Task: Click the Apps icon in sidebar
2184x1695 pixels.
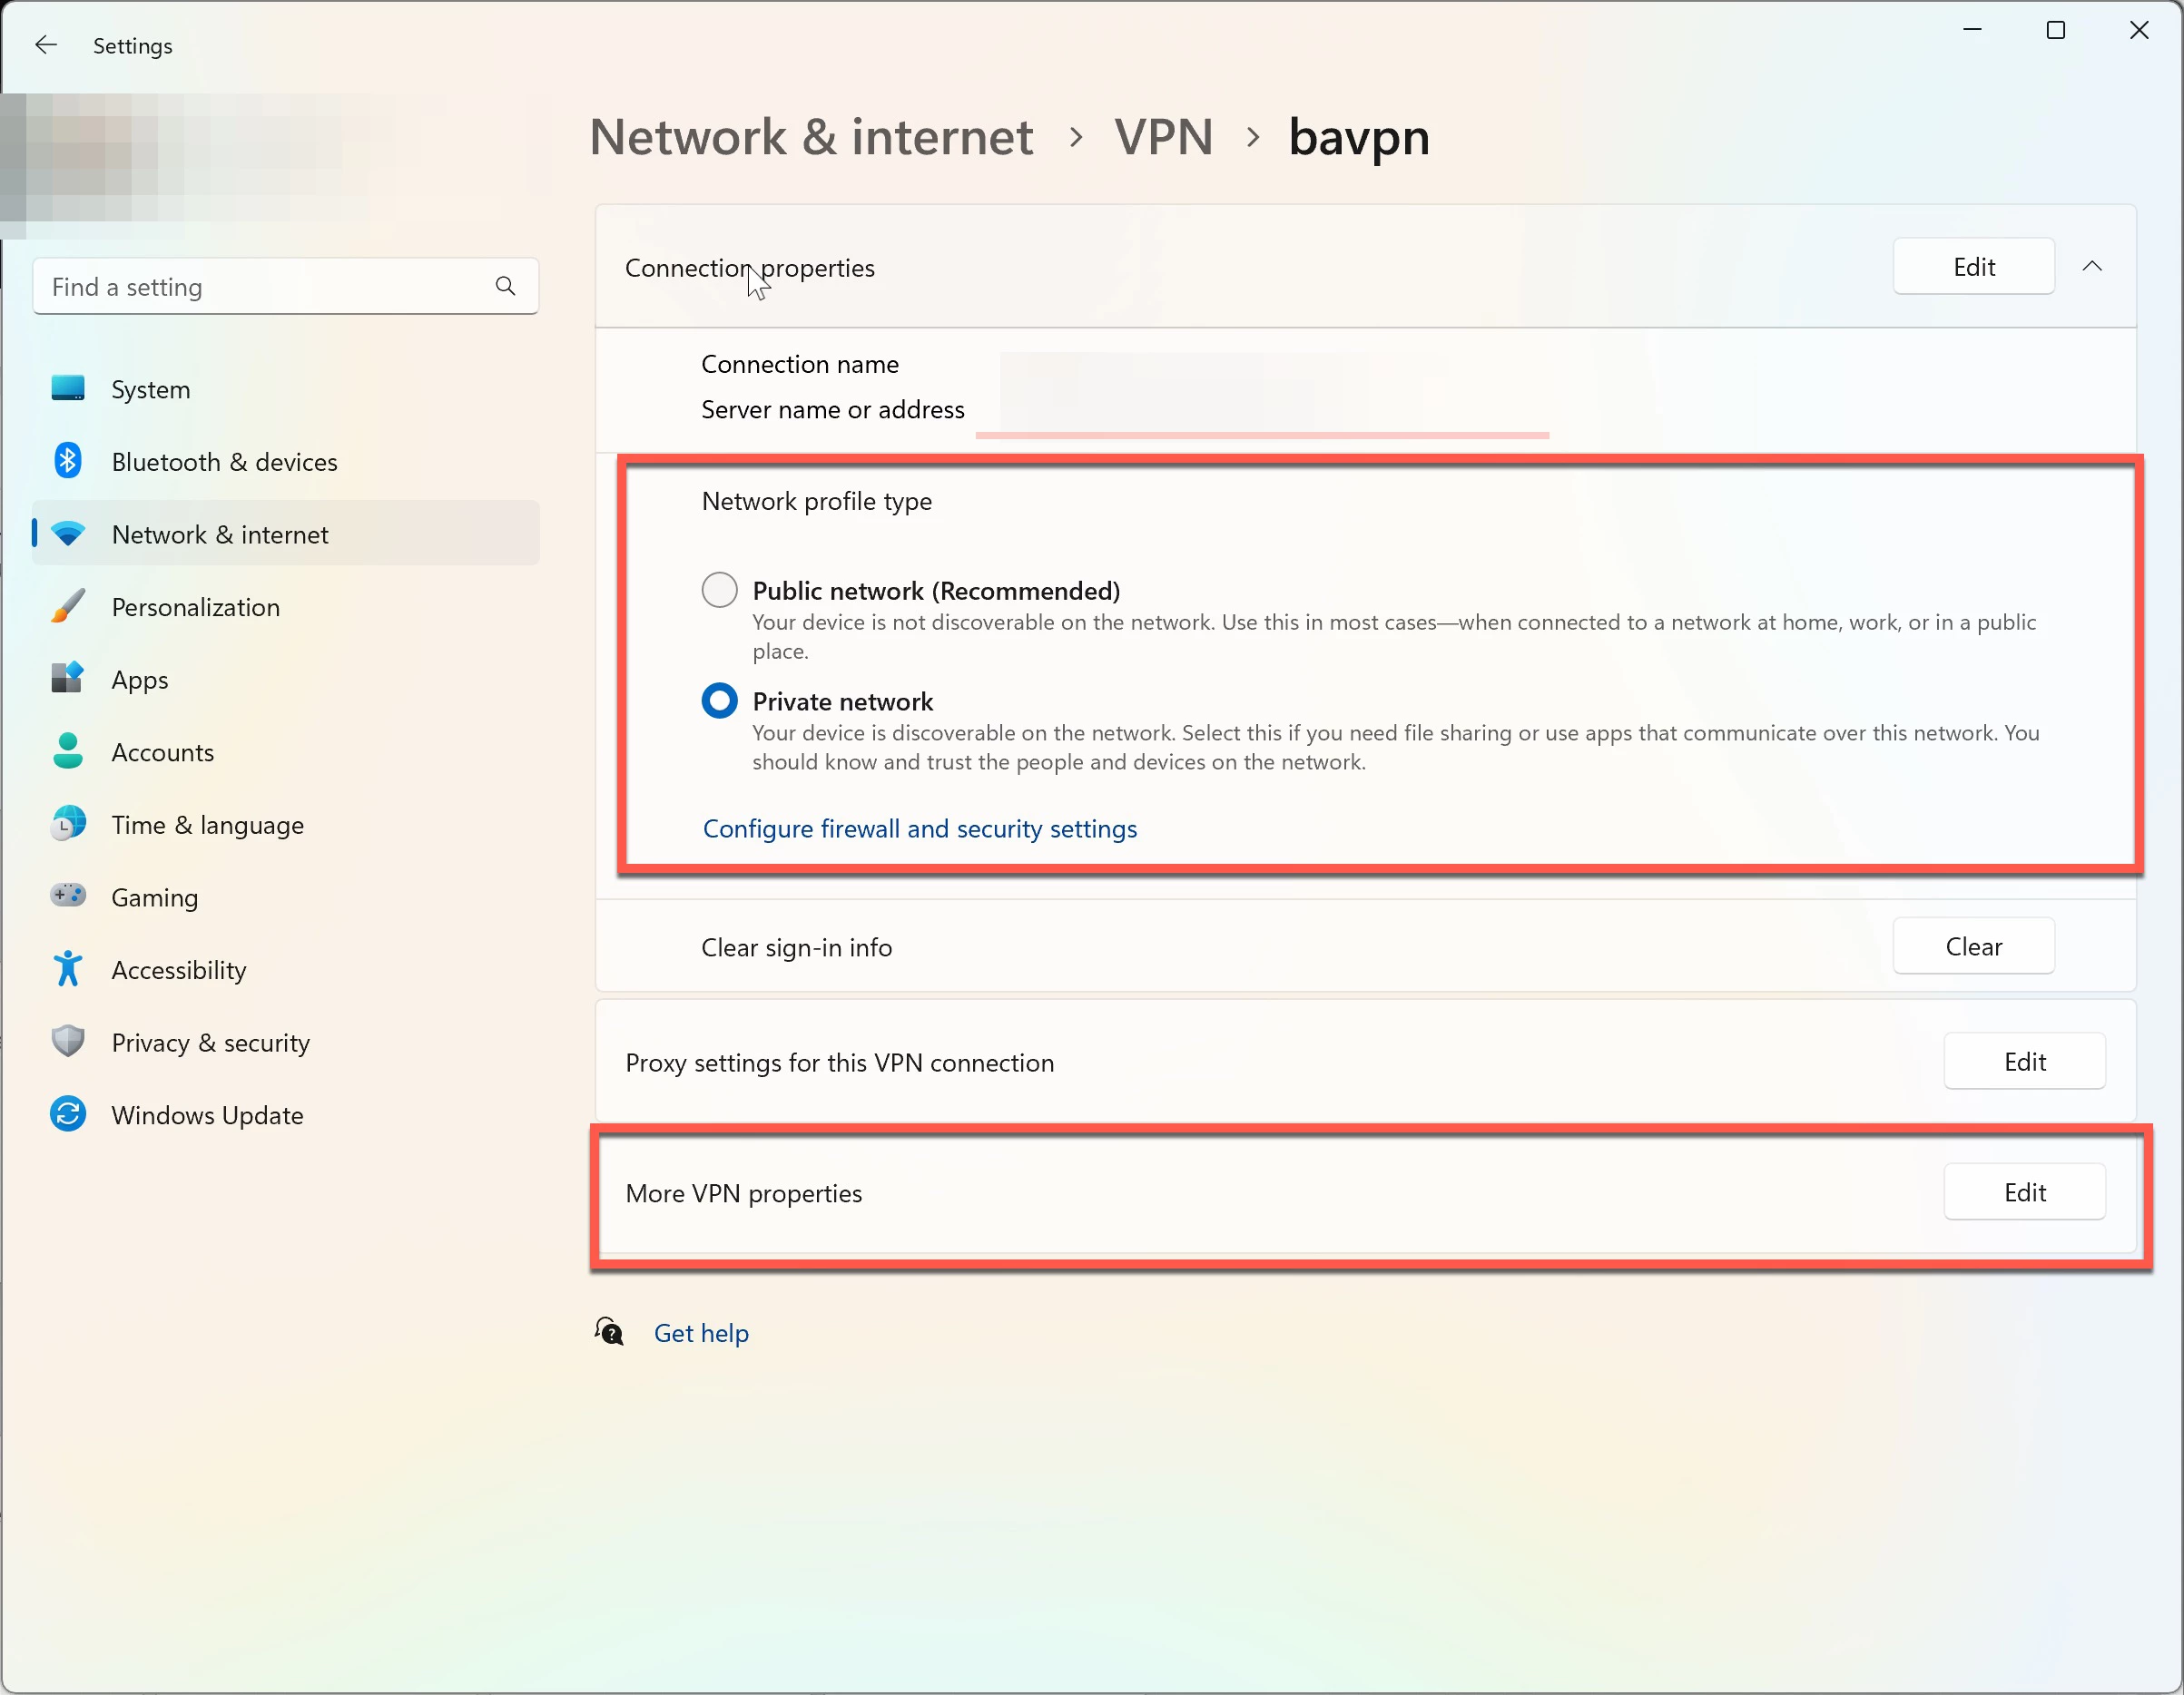Action: point(68,679)
